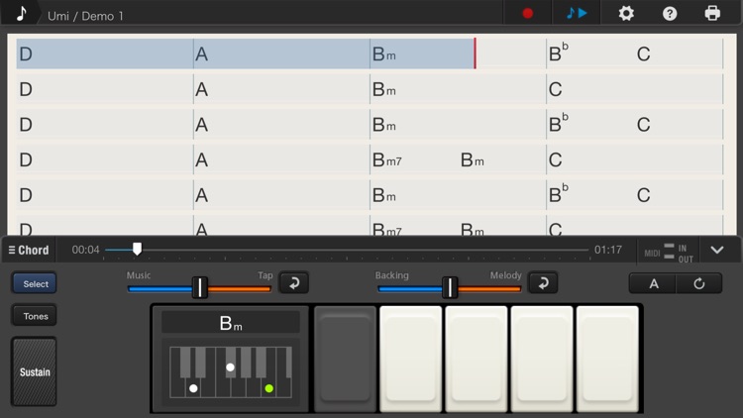Reset the Backing/Melody slider with return arrow
The width and height of the screenshot is (743, 418).
click(543, 283)
